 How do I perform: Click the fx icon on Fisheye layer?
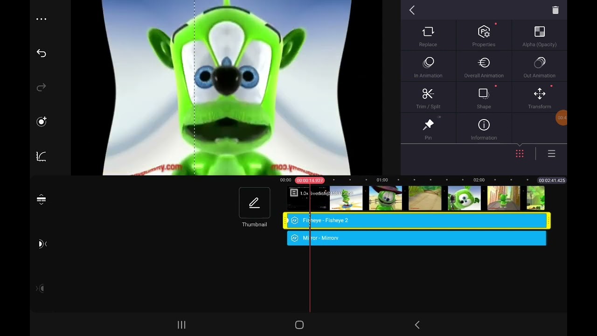(294, 220)
